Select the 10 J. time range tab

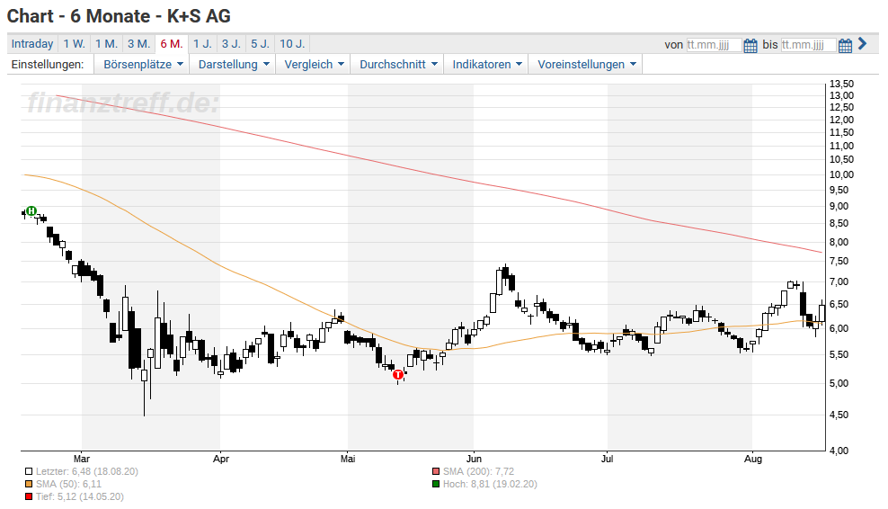(292, 44)
